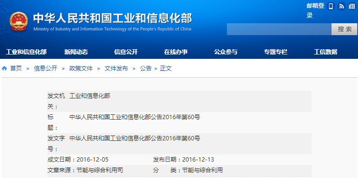
Task: Open the RSS feed icon
Action: tap(342, 6)
